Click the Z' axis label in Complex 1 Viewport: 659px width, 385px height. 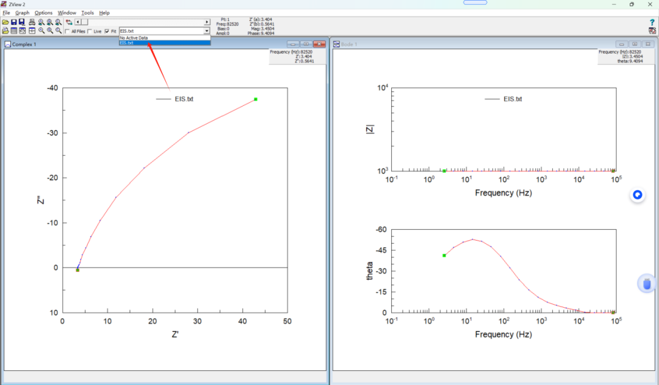pyautogui.click(x=175, y=334)
